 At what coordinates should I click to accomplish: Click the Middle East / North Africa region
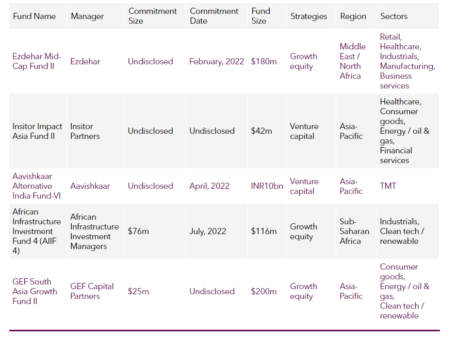coord(353,61)
